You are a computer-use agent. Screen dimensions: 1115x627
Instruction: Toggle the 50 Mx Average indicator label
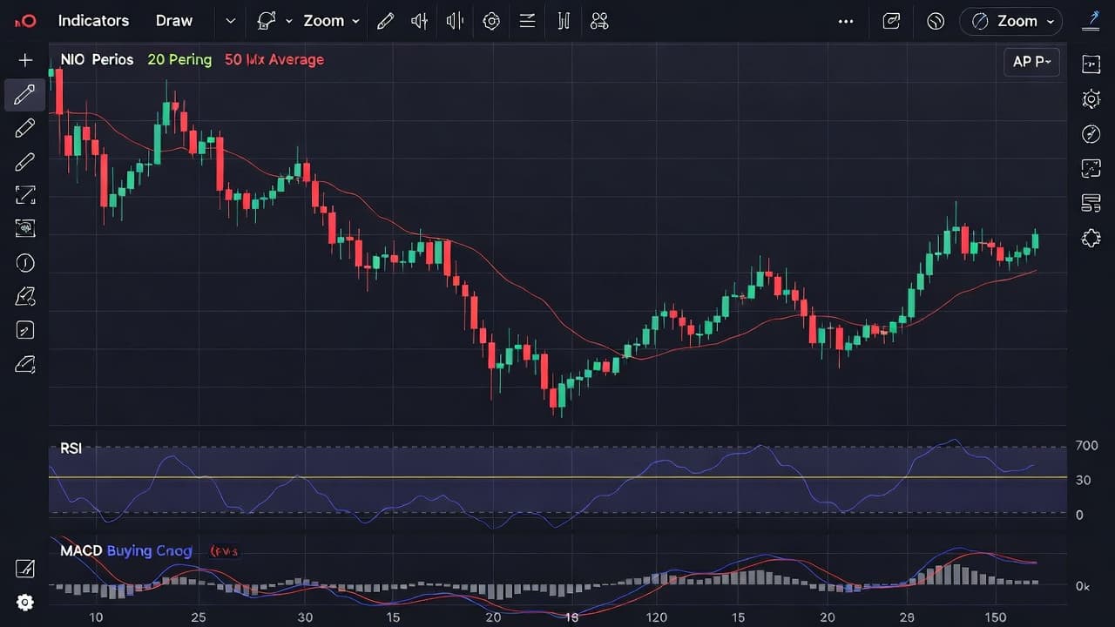click(274, 60)
